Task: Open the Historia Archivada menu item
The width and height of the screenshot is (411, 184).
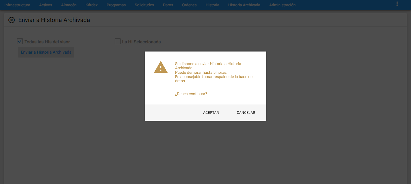Action: pyautogui.click(x=244, y=5)
